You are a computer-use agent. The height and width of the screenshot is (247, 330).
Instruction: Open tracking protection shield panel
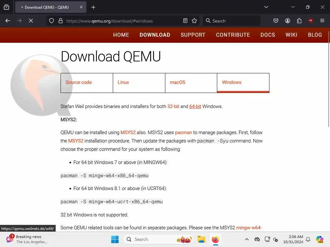pyautogui.click(x=52, y=21)
